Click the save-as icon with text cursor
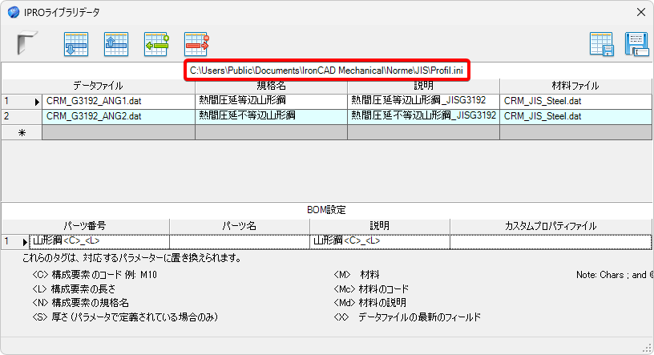The height and width of the screenshot is (355, 654). [x=636, y=44]
